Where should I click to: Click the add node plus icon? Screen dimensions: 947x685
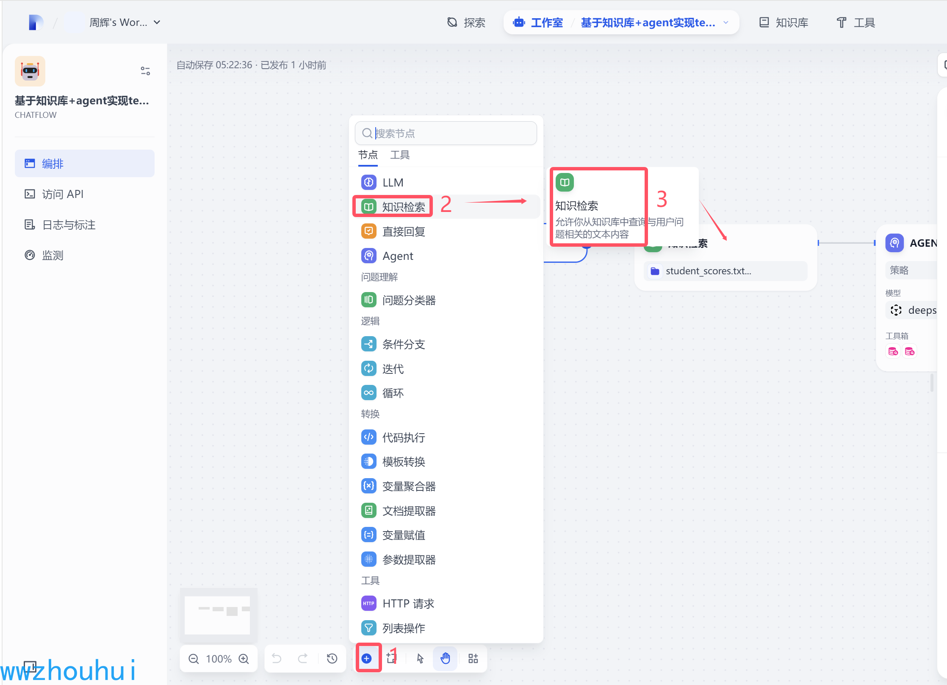[367, 658]
